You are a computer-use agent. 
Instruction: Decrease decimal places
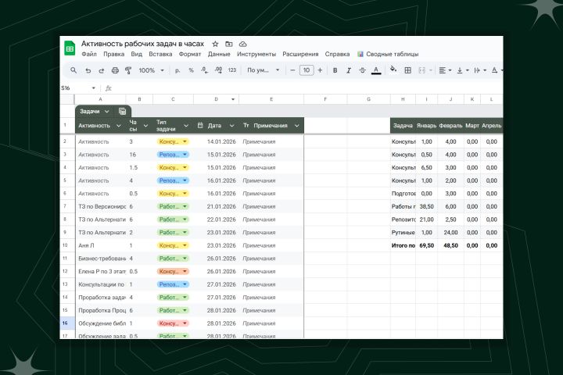pos(204,70)
